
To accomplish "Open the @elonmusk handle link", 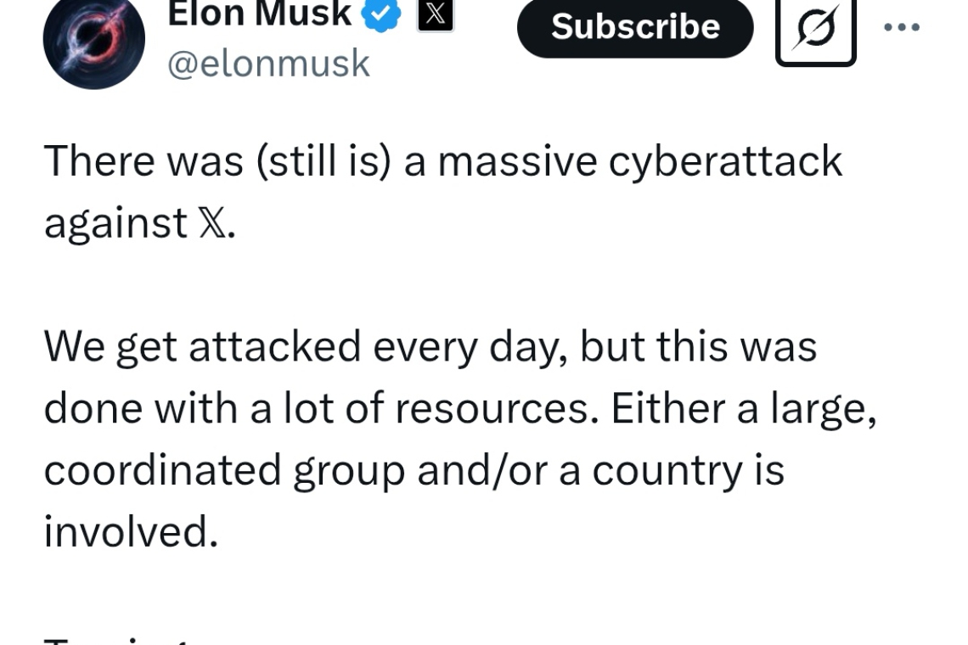I will [x=268, y=64].
